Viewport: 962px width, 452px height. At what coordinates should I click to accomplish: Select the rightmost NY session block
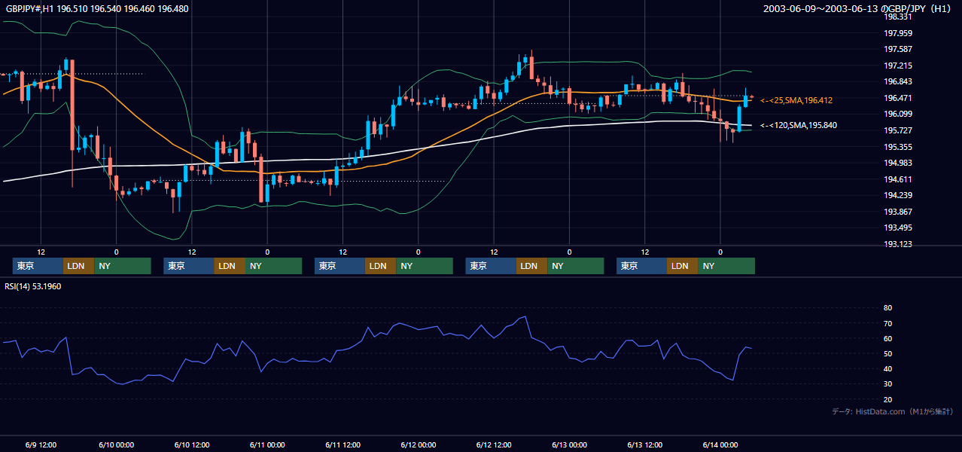(726, 266)
